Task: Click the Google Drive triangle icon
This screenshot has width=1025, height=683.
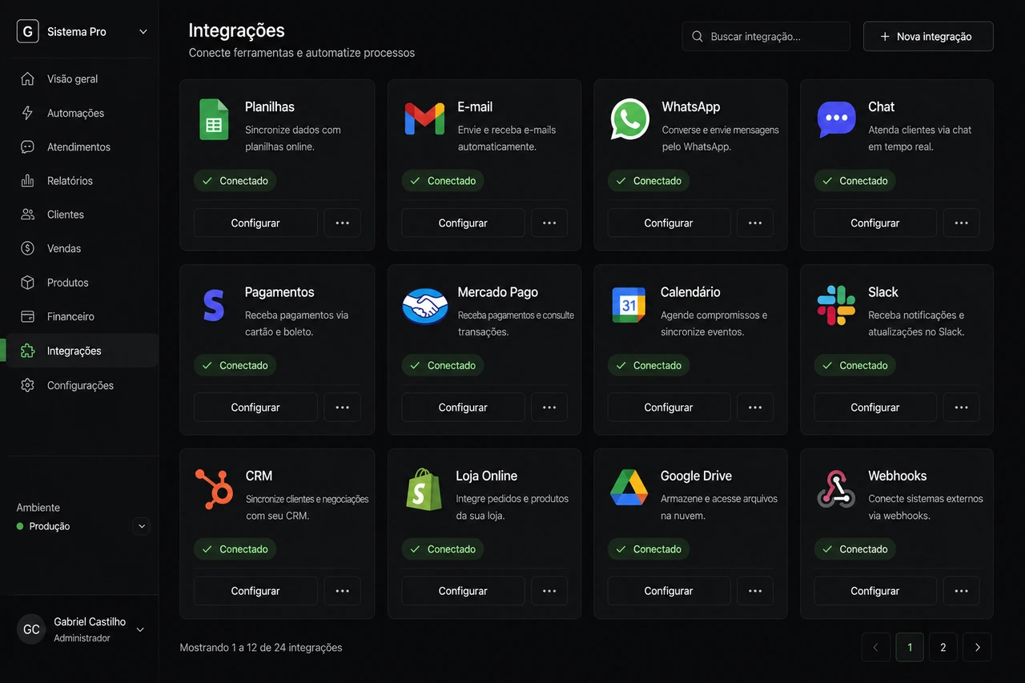Action: point(629,488)
